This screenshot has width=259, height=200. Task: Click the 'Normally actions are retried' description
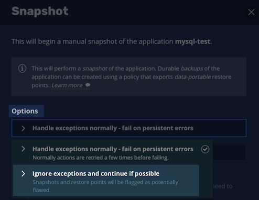(x=101, y=158)
